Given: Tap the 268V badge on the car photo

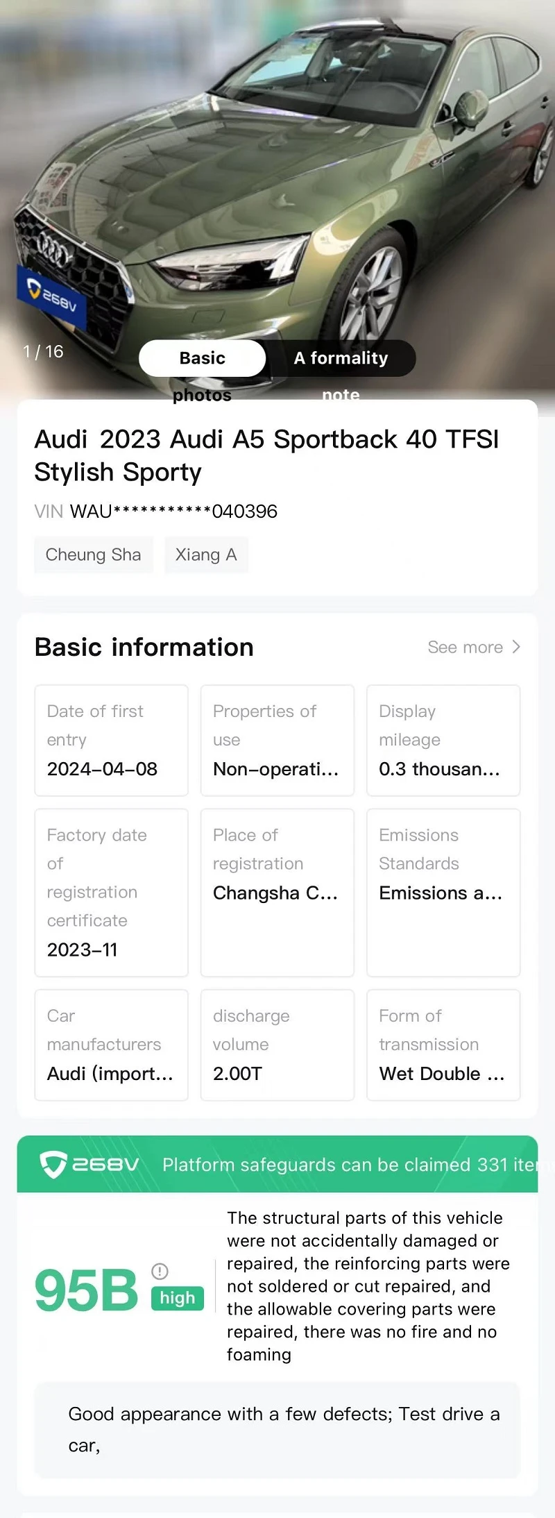Looking at the screenshot, I should click(x=52, y=298).
